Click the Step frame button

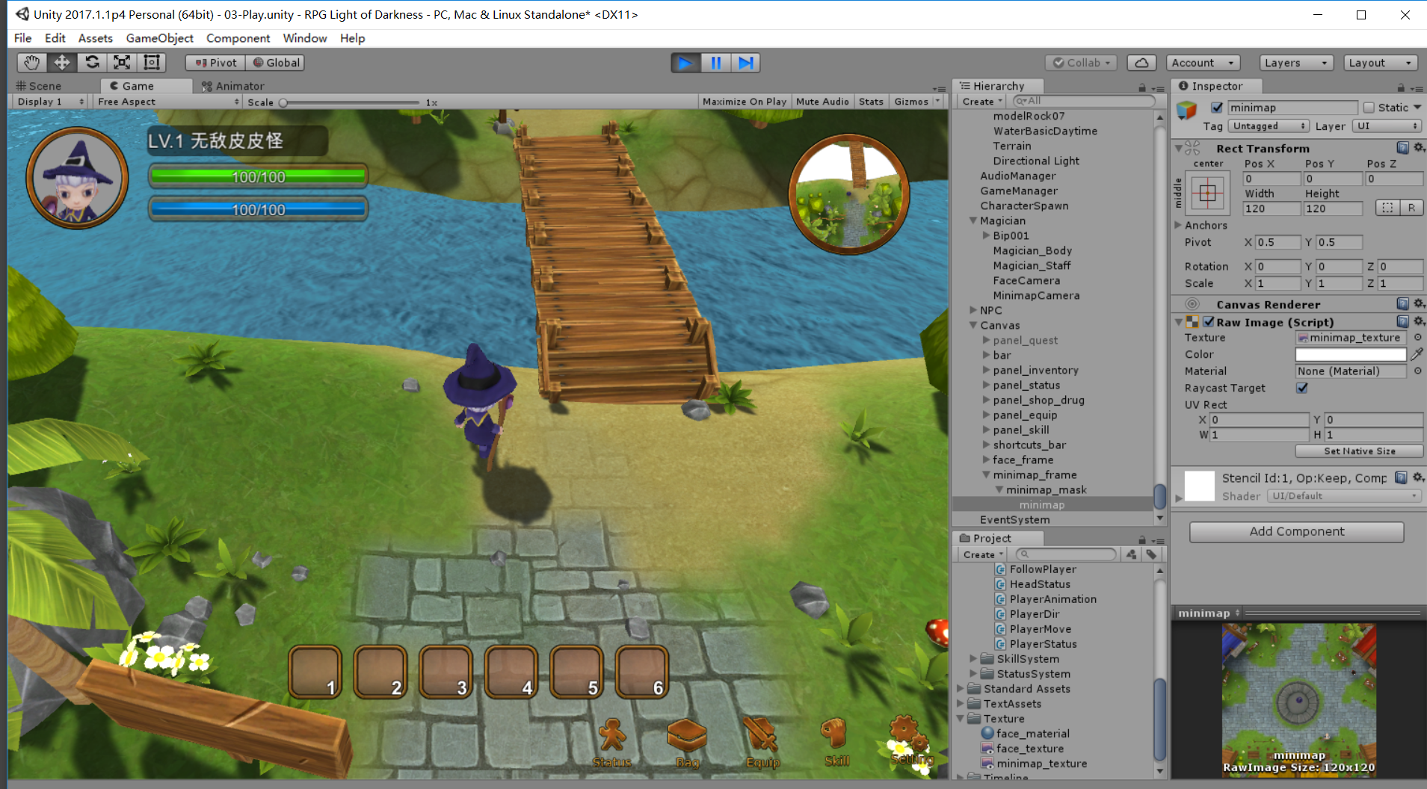(x=745, y=63)
